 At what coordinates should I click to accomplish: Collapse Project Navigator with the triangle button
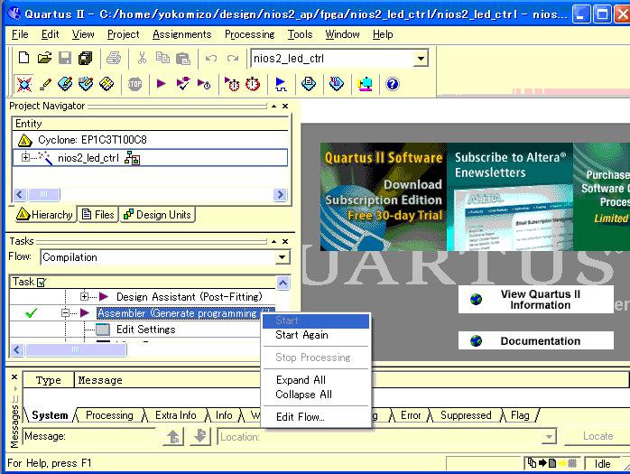273,107
